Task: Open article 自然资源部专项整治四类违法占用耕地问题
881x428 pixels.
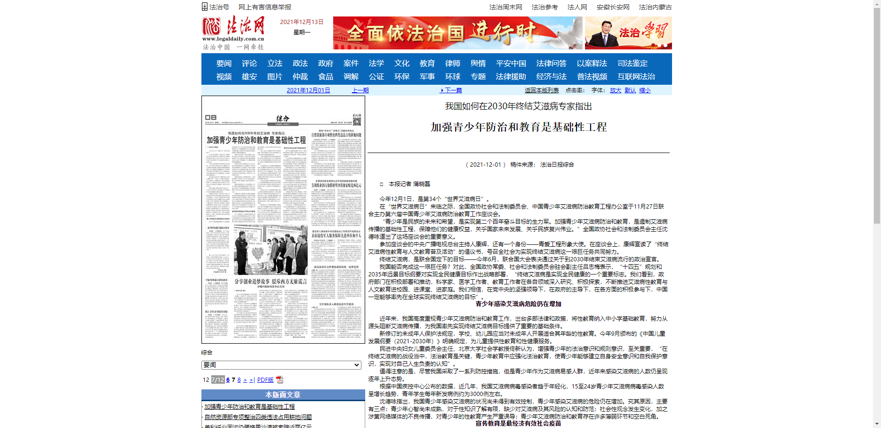Action: click(x=258, y=417)
